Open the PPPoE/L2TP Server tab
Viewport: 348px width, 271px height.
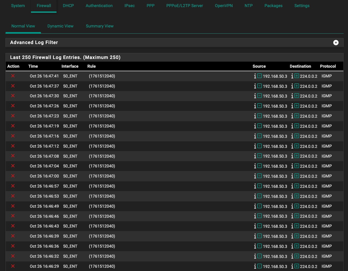point(185,6)
